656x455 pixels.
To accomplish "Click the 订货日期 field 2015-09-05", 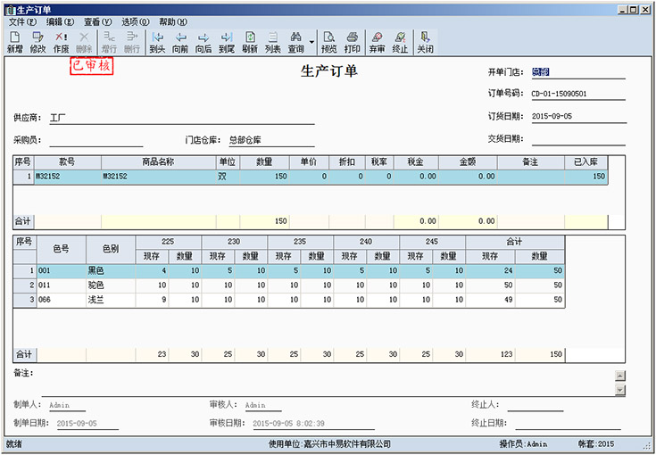I will click(x=579, y=116).
